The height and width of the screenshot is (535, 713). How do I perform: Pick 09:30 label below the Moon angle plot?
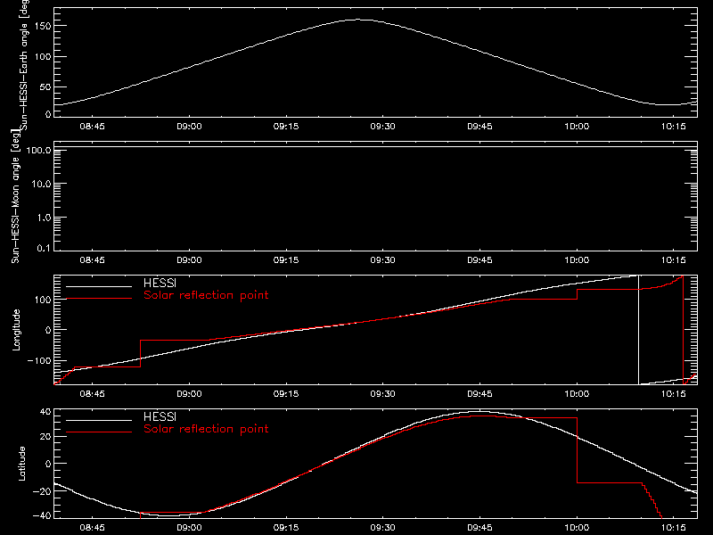pos(383,259)
